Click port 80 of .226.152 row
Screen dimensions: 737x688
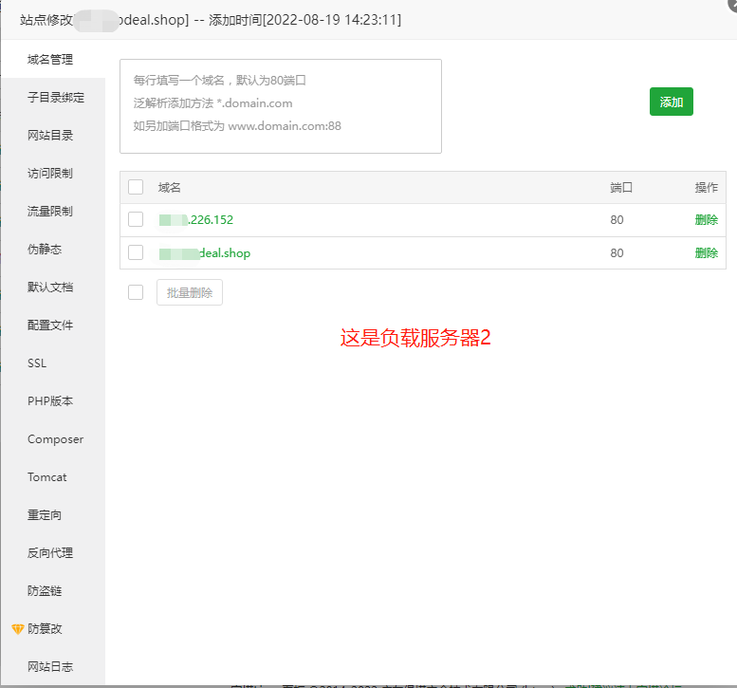pos(617,219)
